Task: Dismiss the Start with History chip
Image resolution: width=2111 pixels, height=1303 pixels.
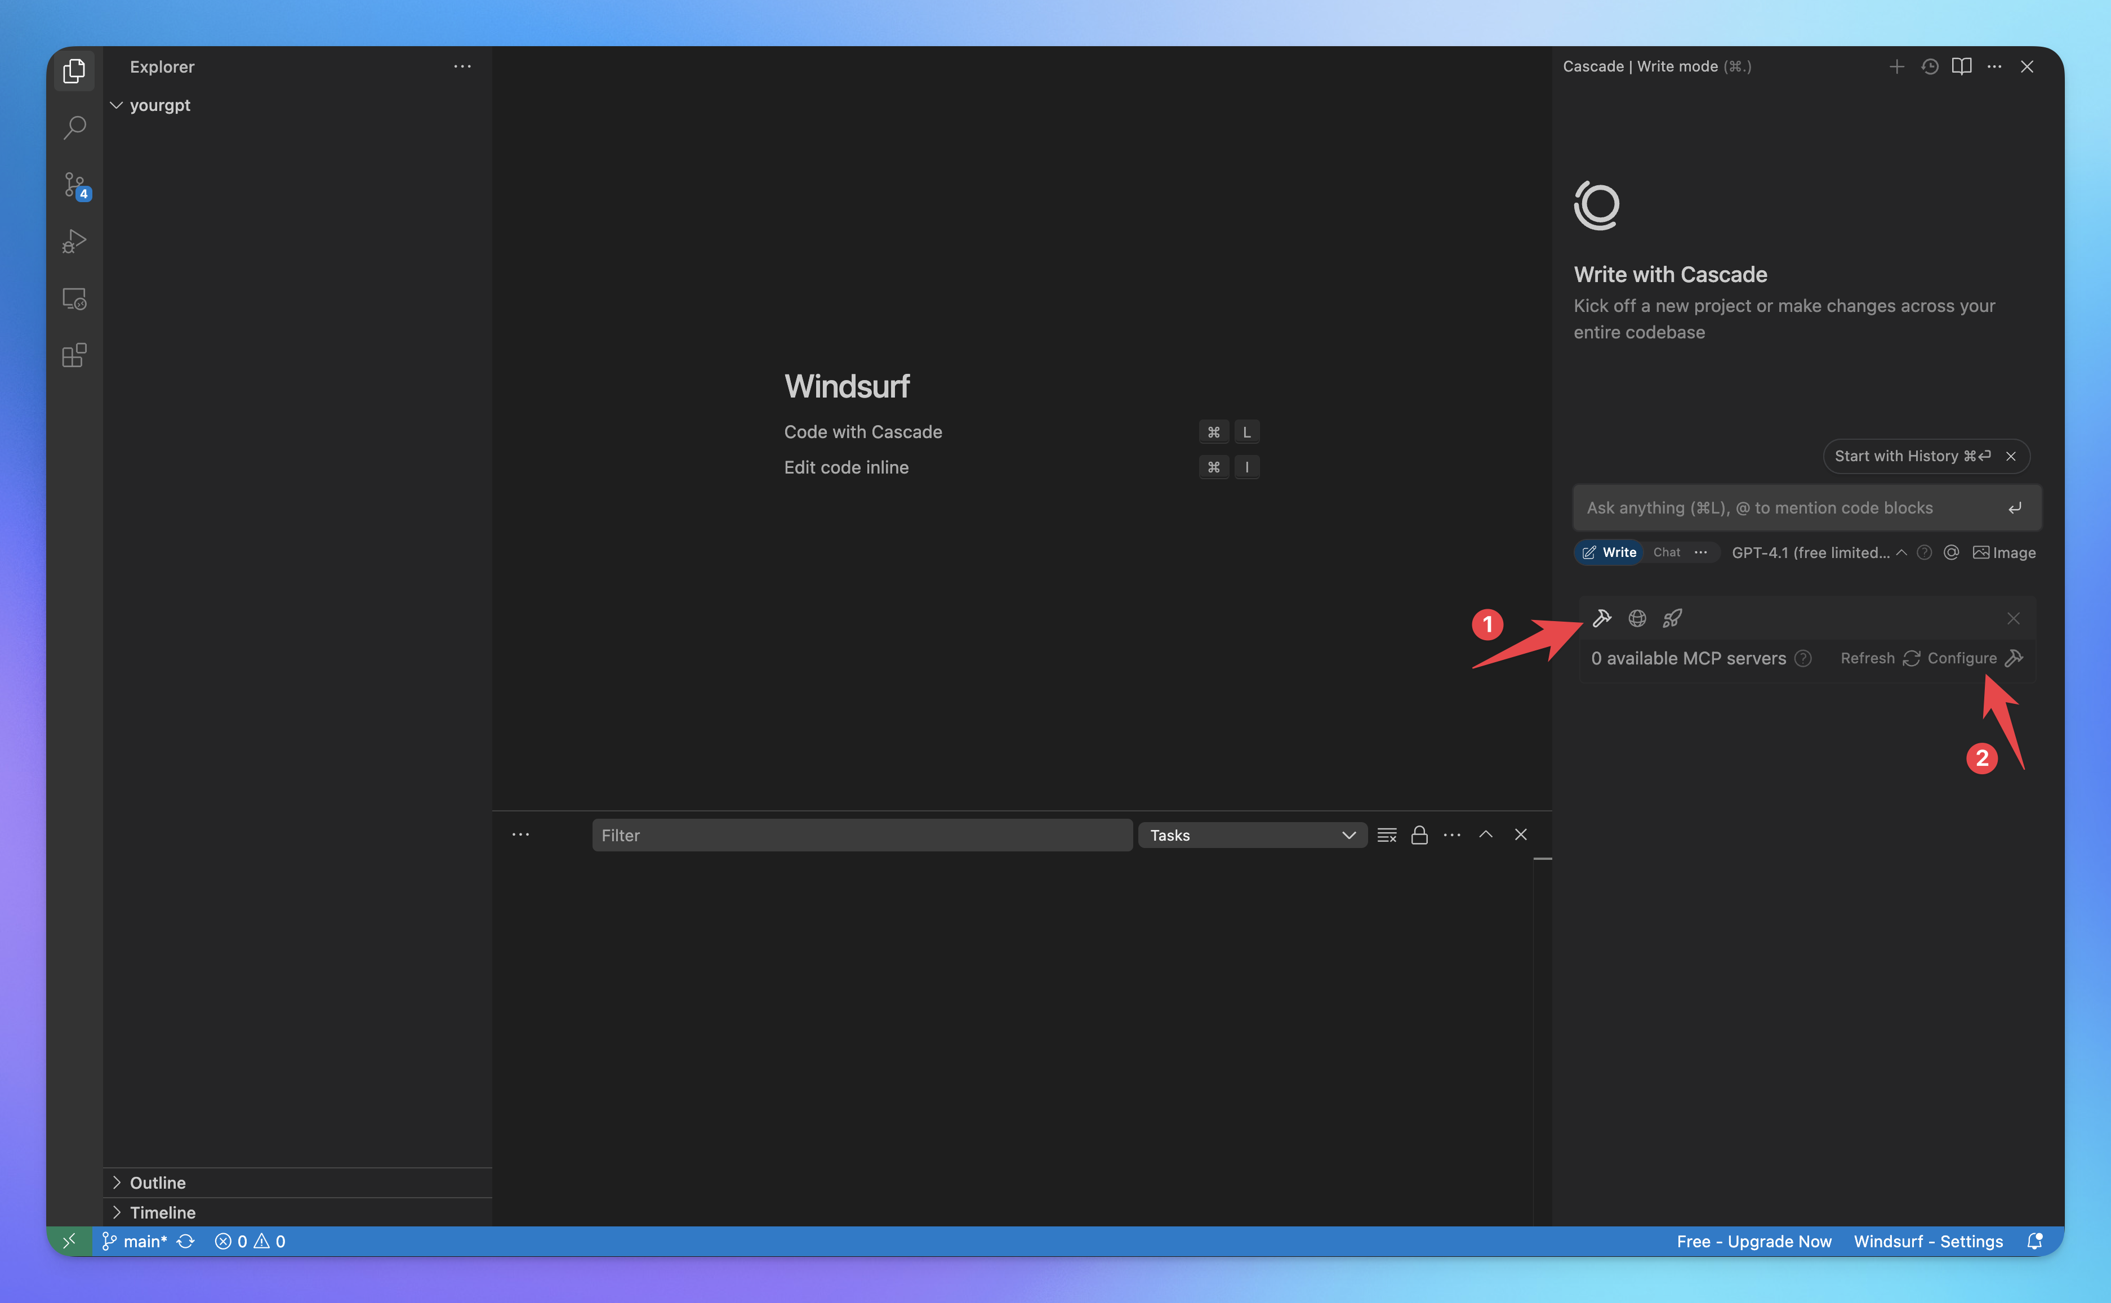Action: click(x=2011, y=456)
